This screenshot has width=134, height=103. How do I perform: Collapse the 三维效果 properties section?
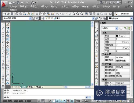click(127, 54)
